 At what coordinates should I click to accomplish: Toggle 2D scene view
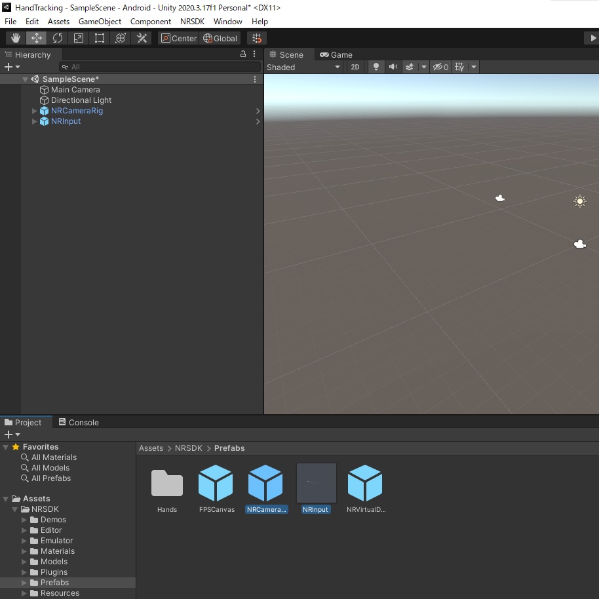[x=355, y=68]
